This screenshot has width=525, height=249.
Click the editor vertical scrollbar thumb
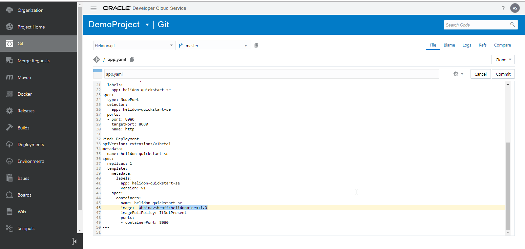[x=508, y=186]
